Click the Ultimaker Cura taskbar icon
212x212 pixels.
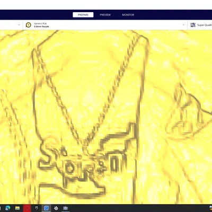(46, 208)
